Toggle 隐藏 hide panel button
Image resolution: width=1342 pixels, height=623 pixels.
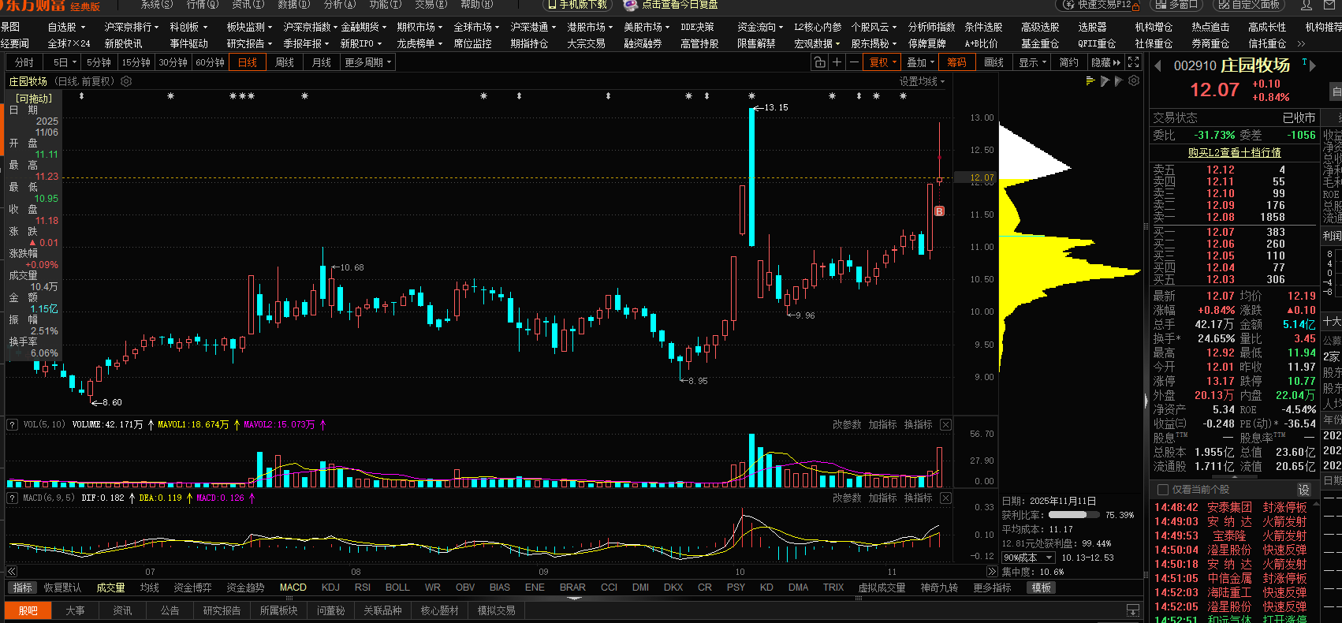tap(1105, 62)
